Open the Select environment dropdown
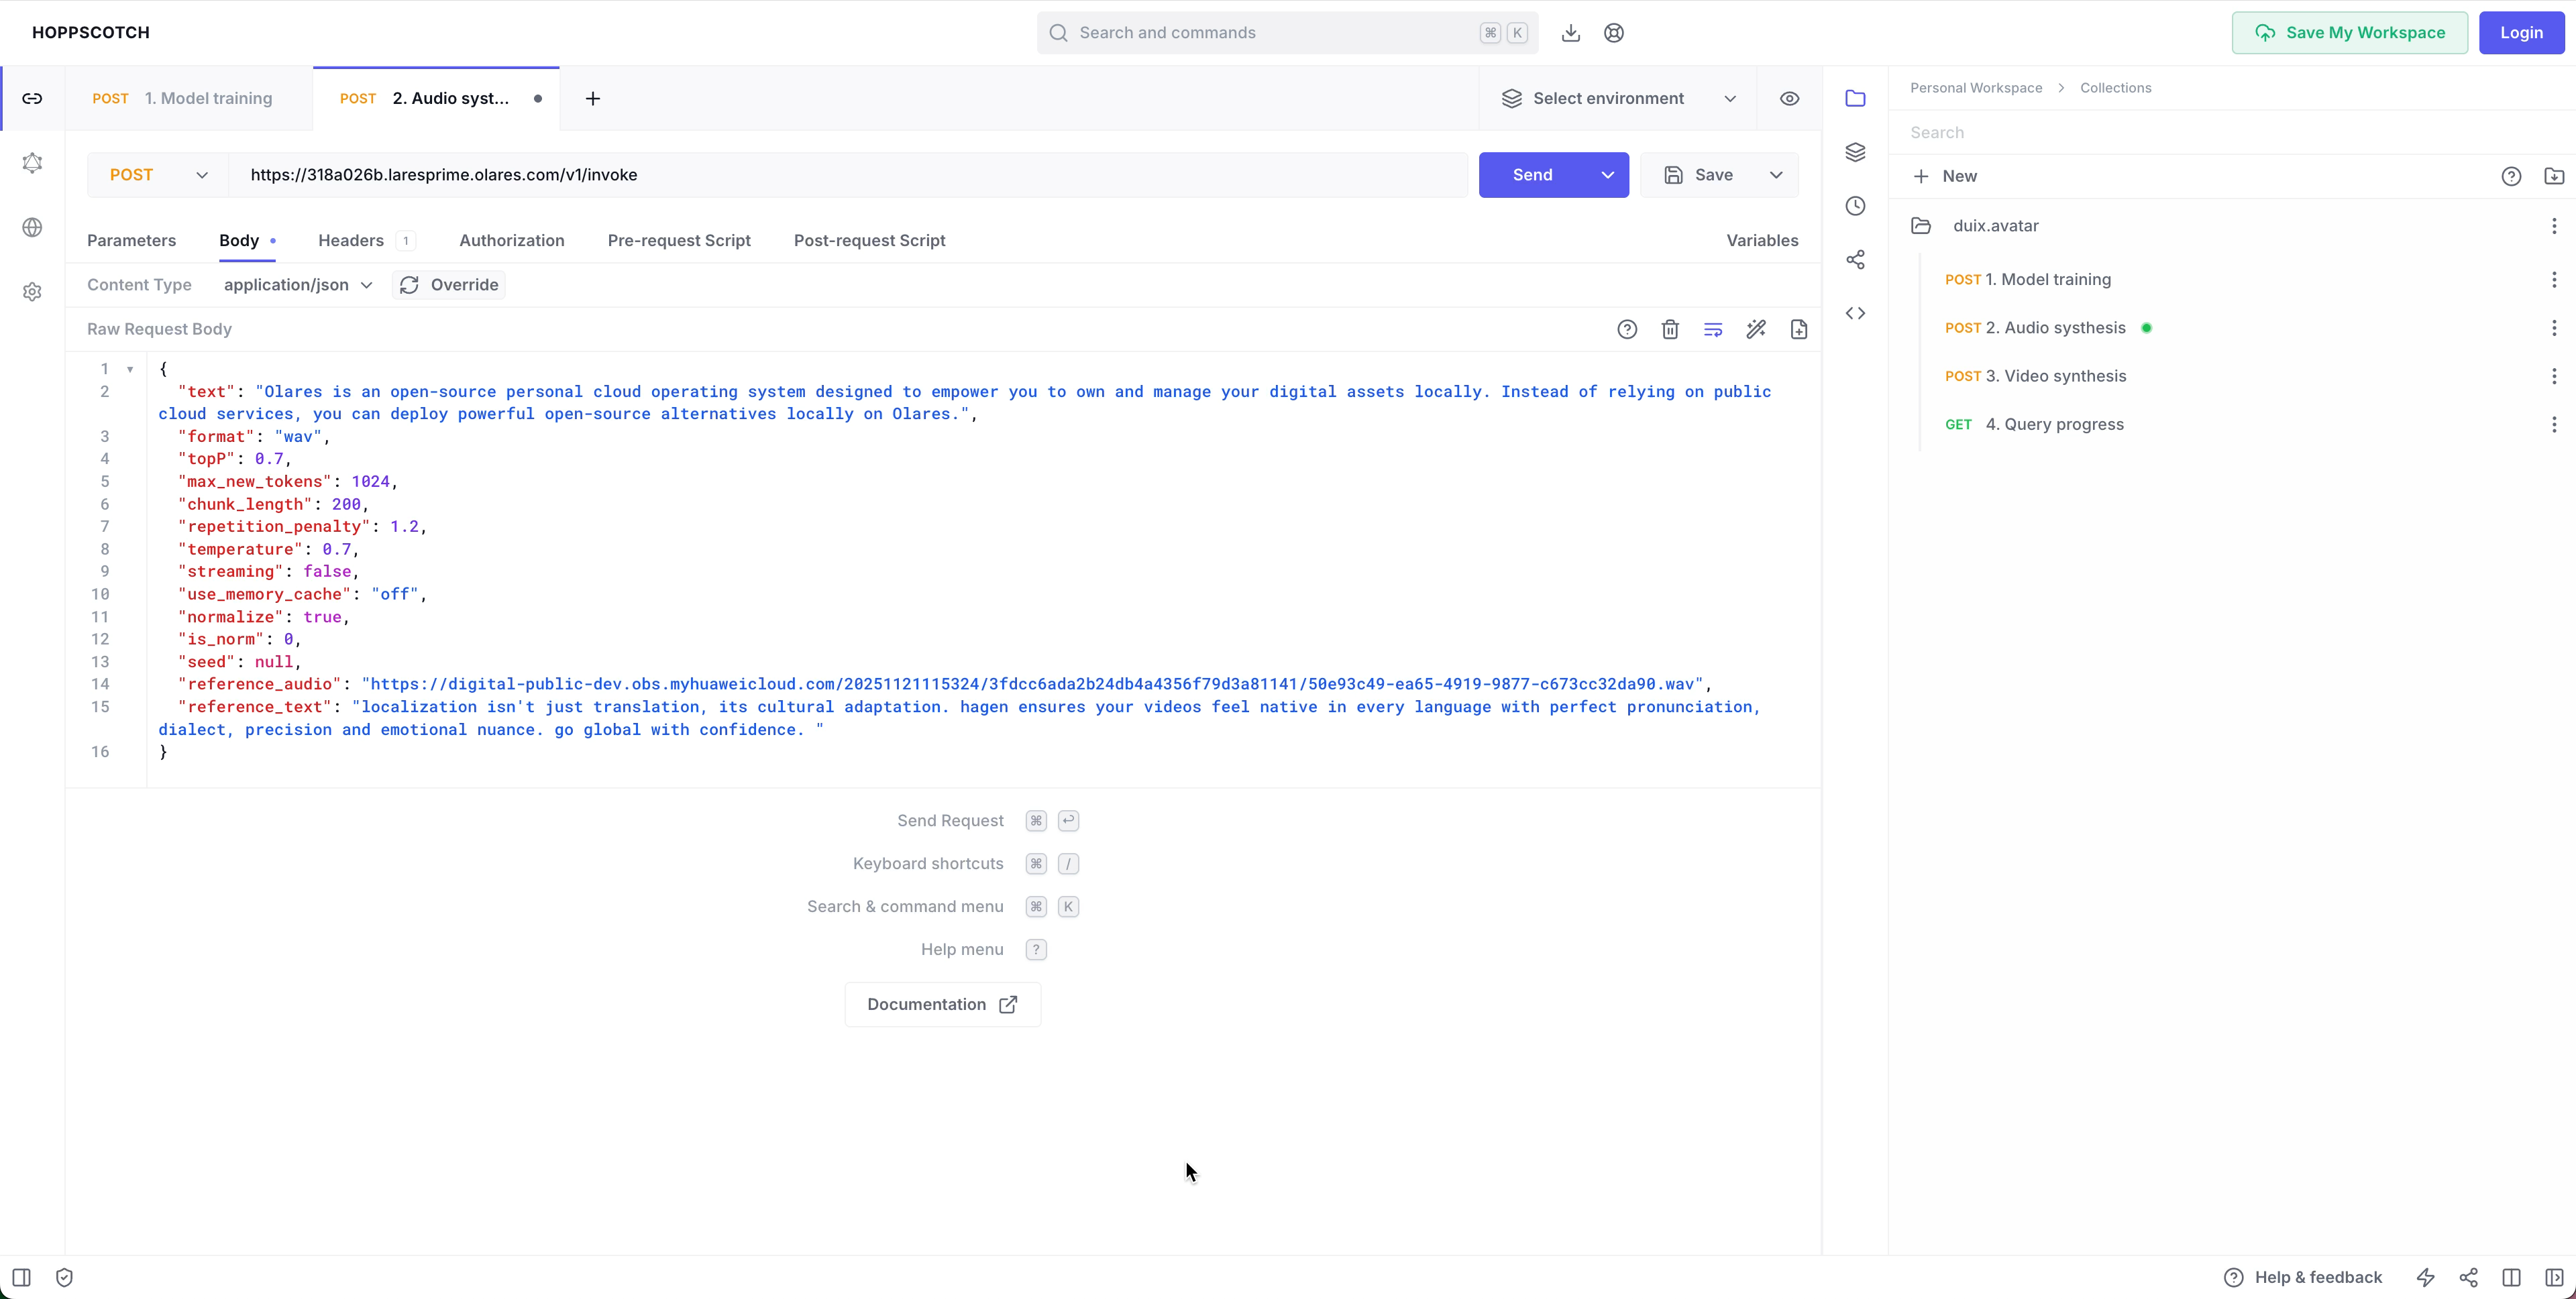This screenshot has height=1299, width=2576. 1618,98
